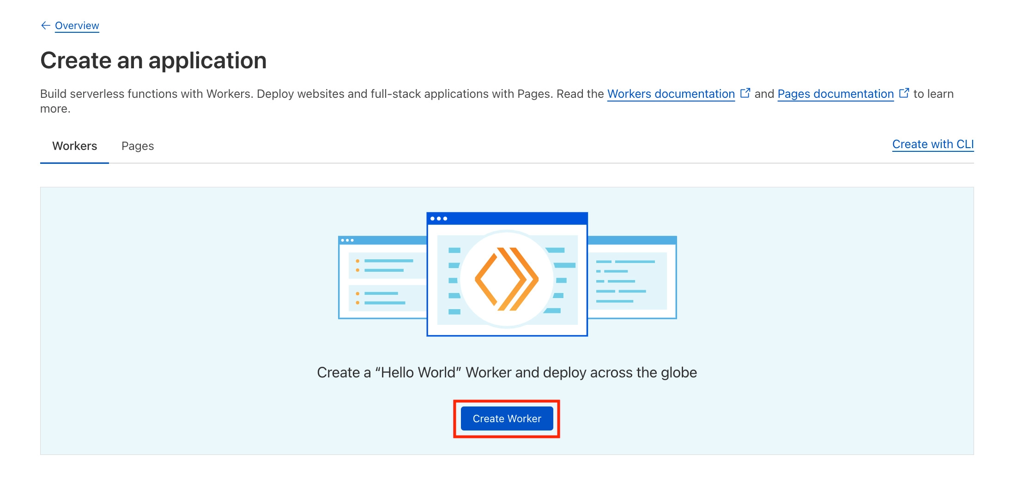This screenshot has height=478, width=1017.
Task: Switch to the Pages tab
Action: tap(138, 146)
